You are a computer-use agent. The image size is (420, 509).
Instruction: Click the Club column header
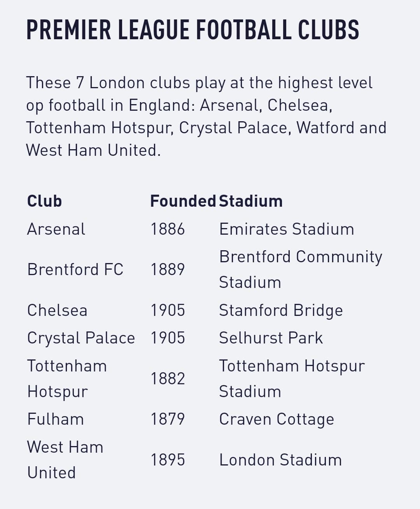(x=44, y=201)
